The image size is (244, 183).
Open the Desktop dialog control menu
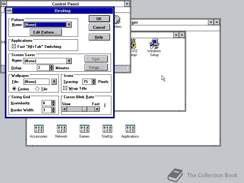(9, 11)
